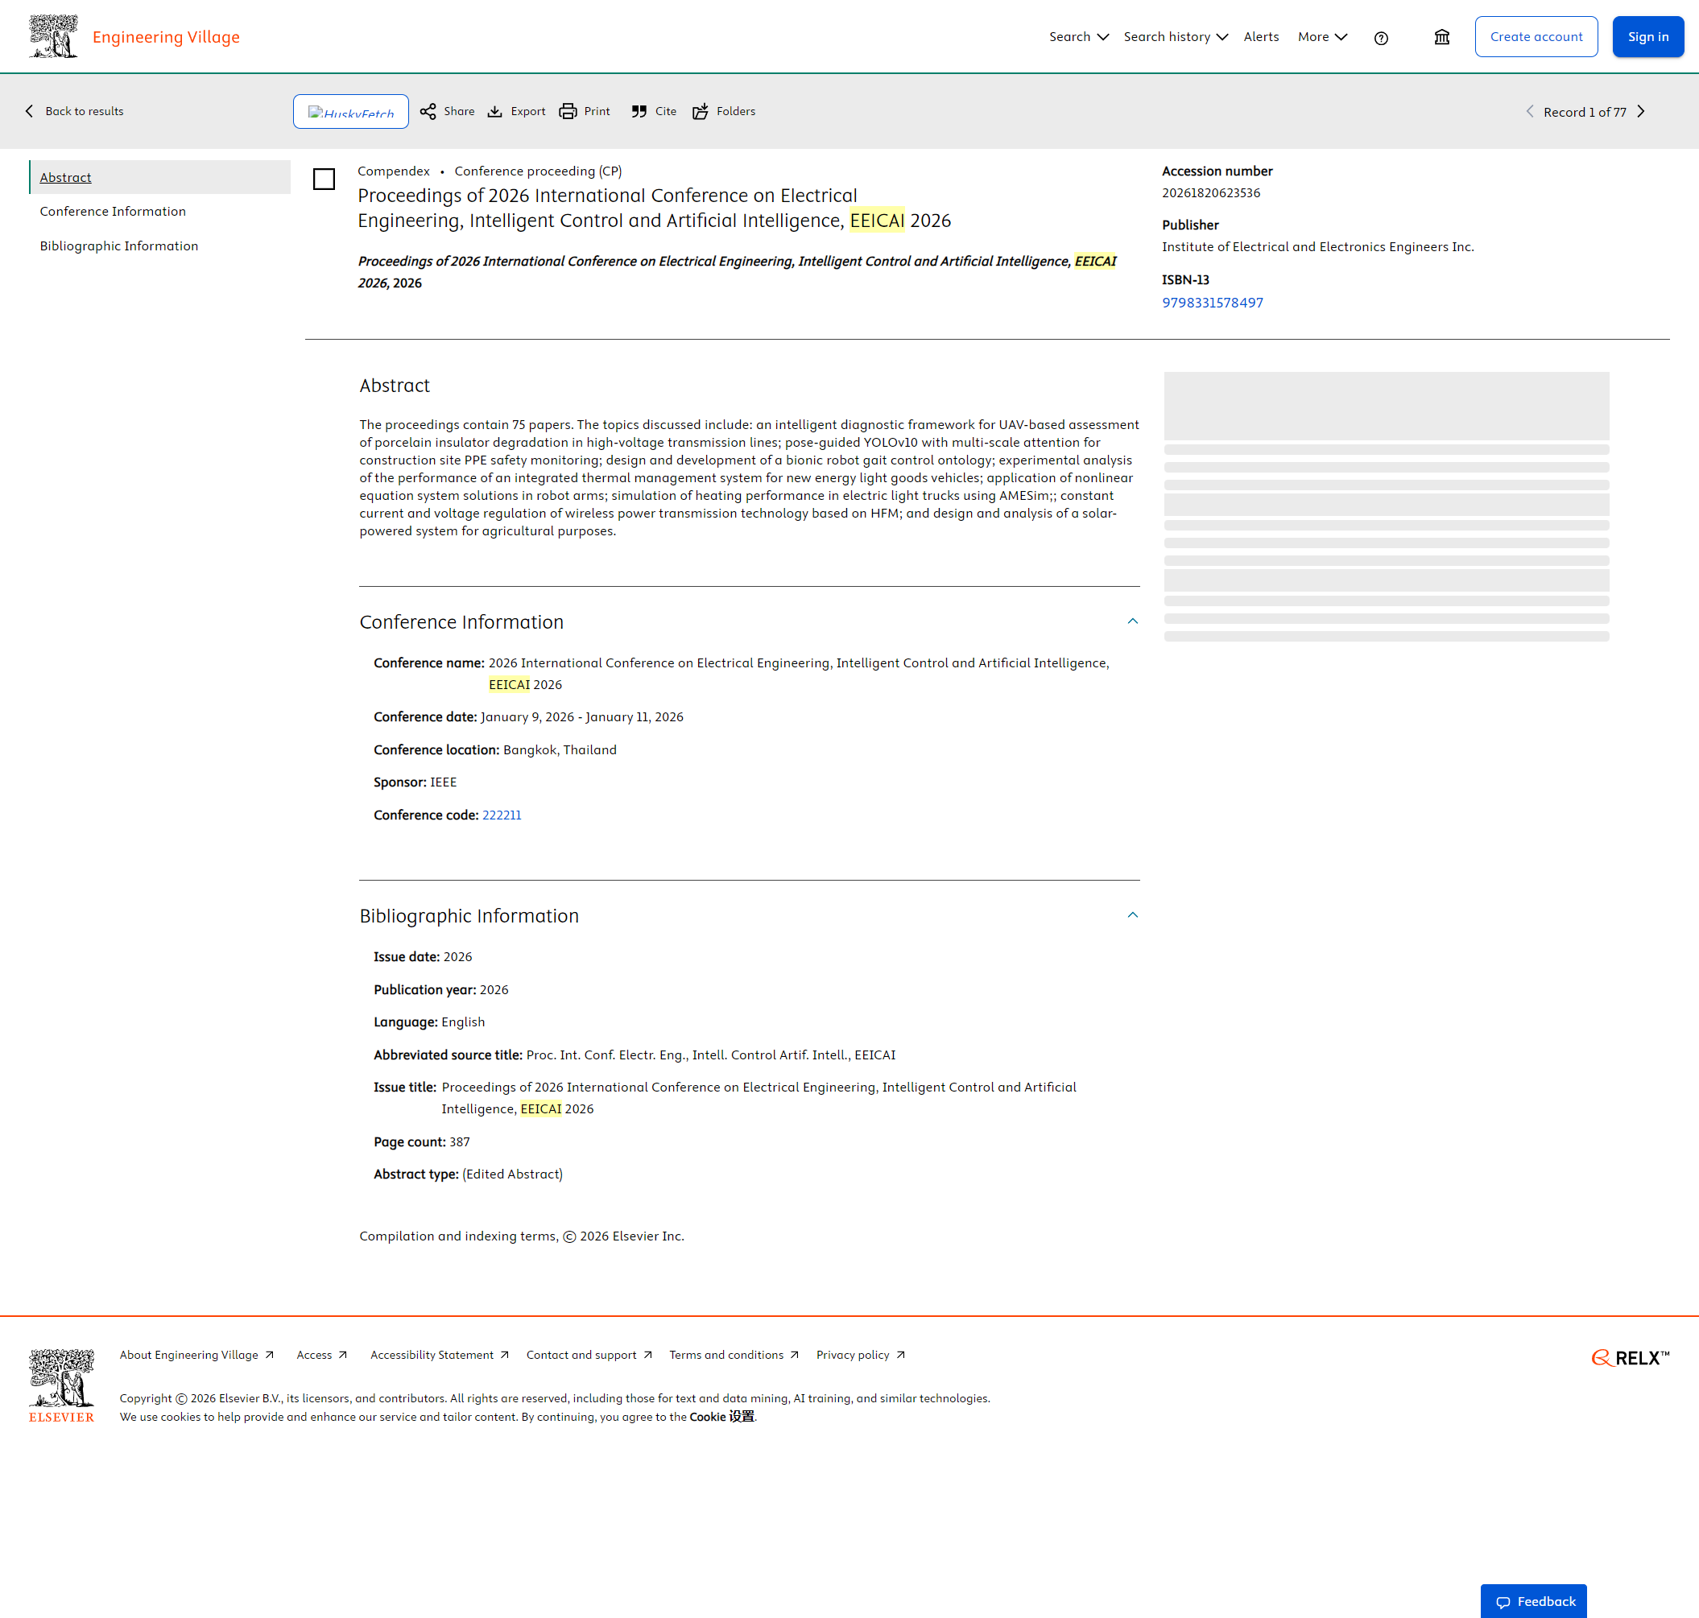Click the Export download icon
Screen dimensions: 1699x1618
click(x=494, y=111)
